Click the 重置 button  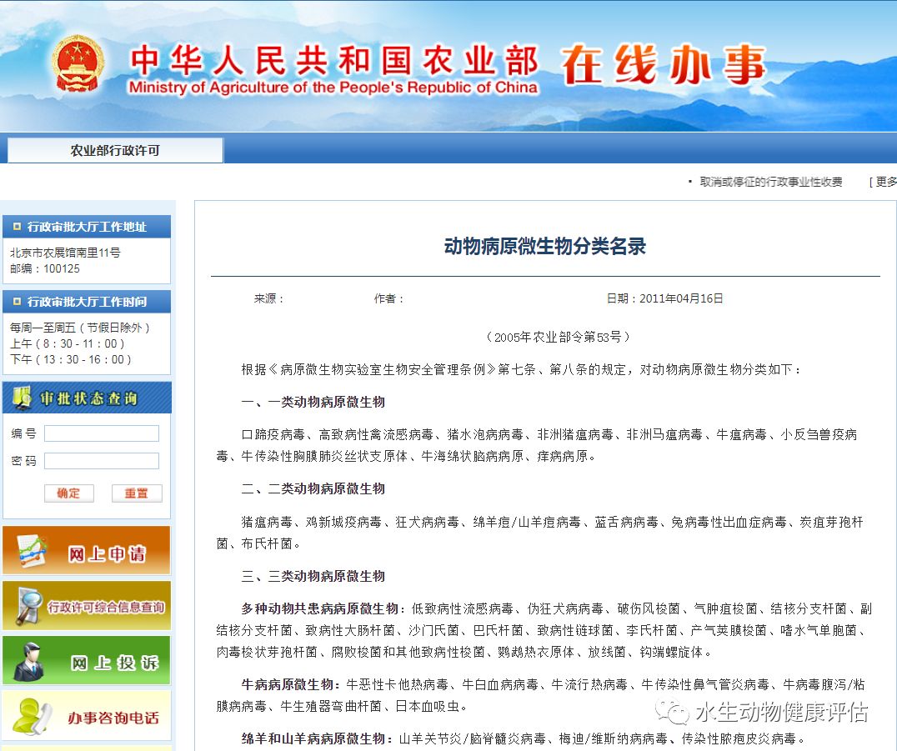[x=137, y=493]
